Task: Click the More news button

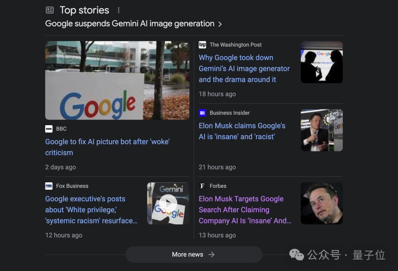Action: tap(193, 254)
